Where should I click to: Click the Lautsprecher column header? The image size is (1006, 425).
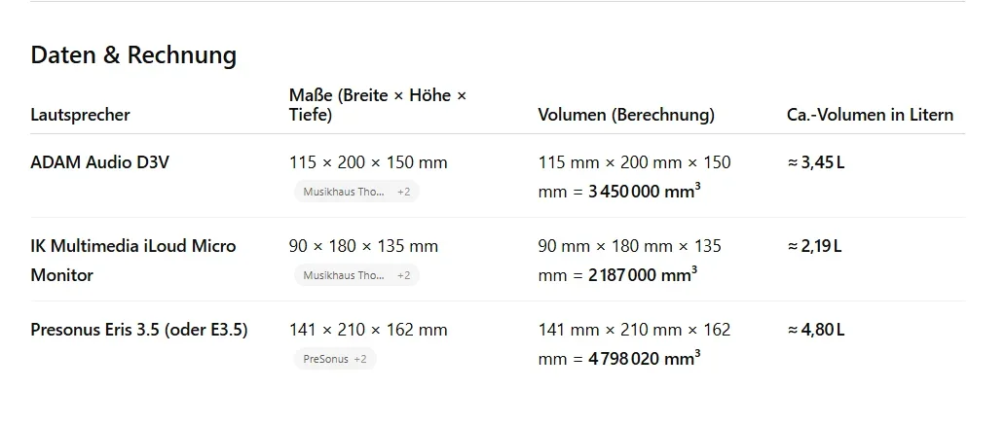tap(80, 115)
